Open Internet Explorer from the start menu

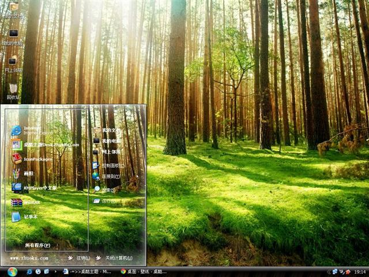coord(32,130)
